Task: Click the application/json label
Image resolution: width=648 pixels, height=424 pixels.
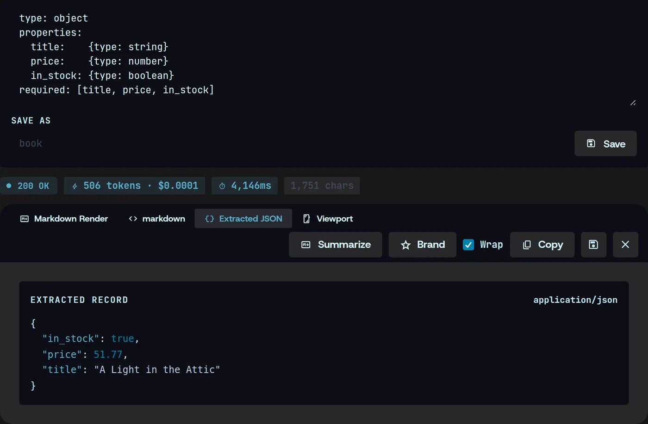Action: click(x=575, y=300)
